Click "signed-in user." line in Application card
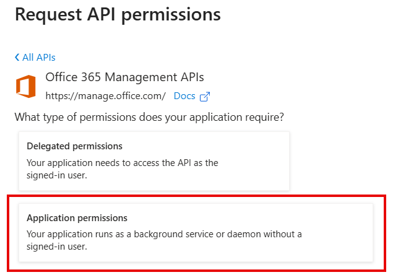The width and height of the screenshot is (406, 280). (x=56, y=246)
